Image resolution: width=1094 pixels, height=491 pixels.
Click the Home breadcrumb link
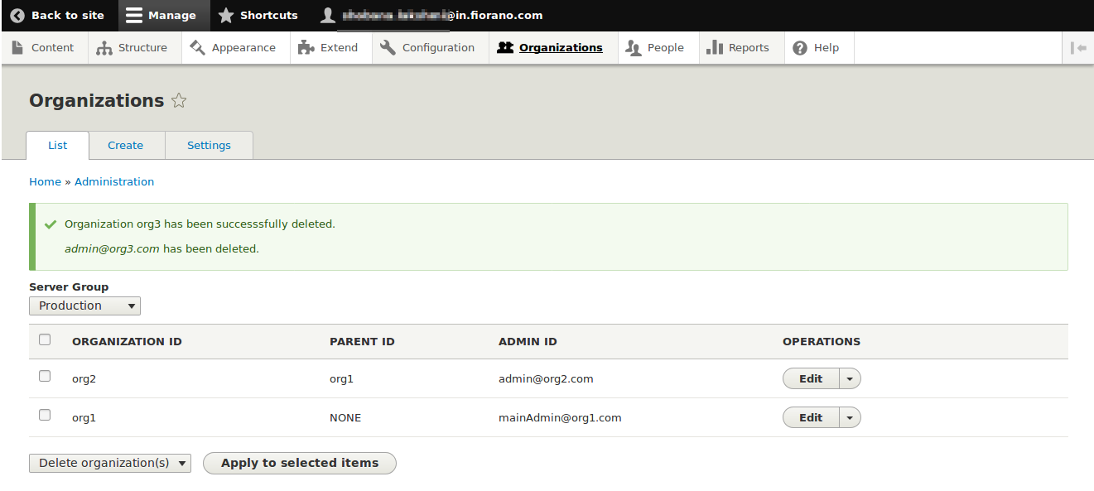[45, 182]
